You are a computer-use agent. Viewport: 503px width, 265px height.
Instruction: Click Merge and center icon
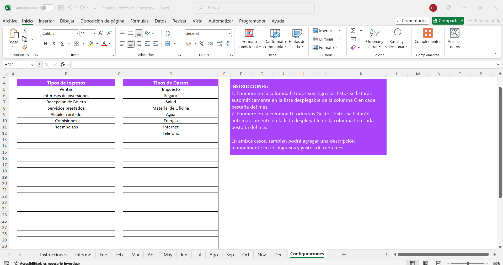(168, 44)
